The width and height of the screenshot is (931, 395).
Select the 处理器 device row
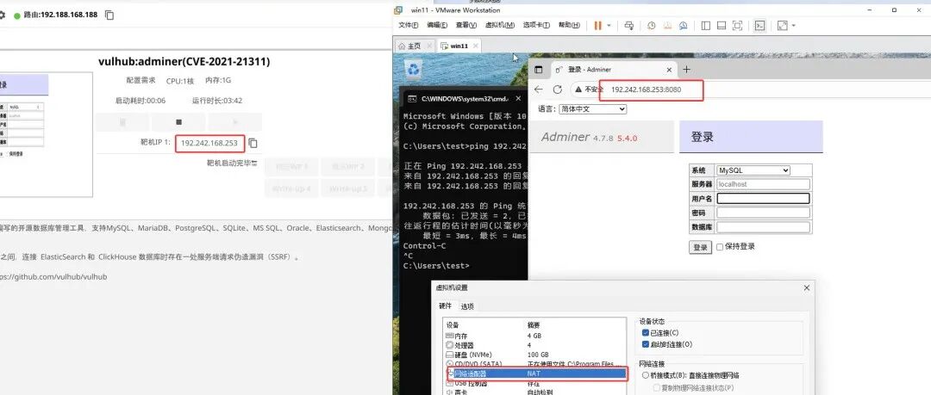click(534, 345)
